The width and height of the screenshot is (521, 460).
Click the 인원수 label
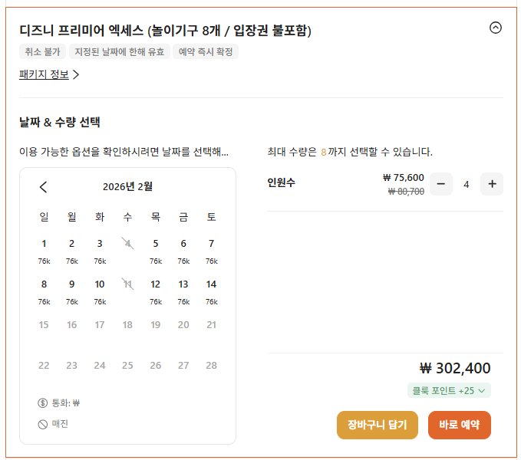point(281,182)
